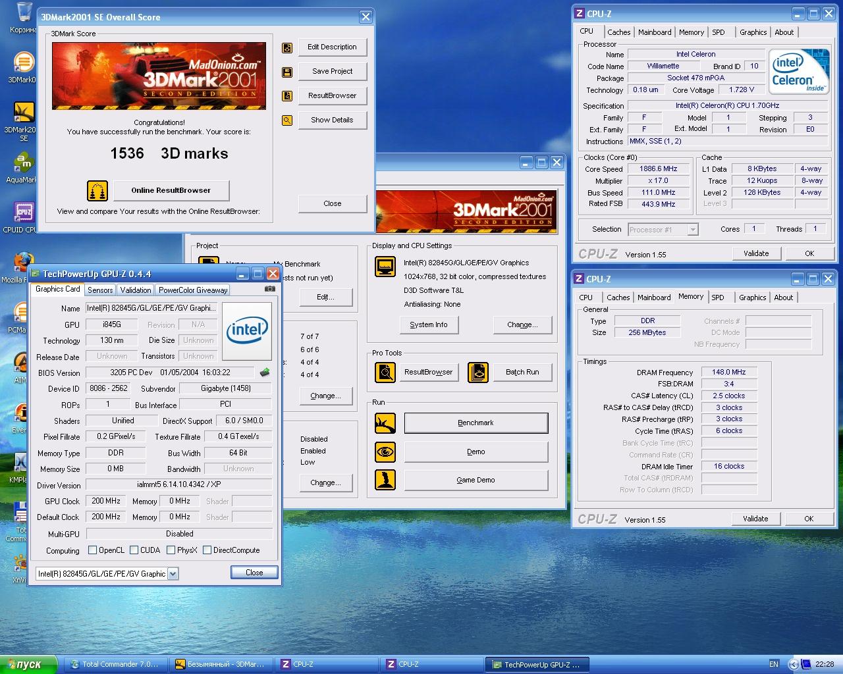Image resolution: width=843 pixels, height=674 pixels.
Task: Click the Demo eye icon in 3DMark
Action: (x=385, y=452)
